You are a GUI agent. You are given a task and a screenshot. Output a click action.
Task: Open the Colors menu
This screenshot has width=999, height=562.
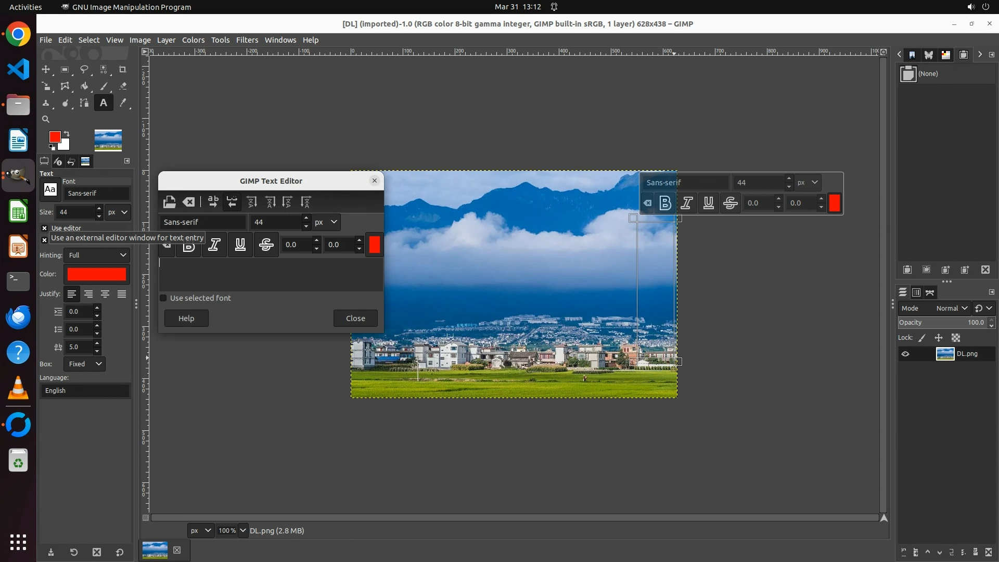[193, 40]
